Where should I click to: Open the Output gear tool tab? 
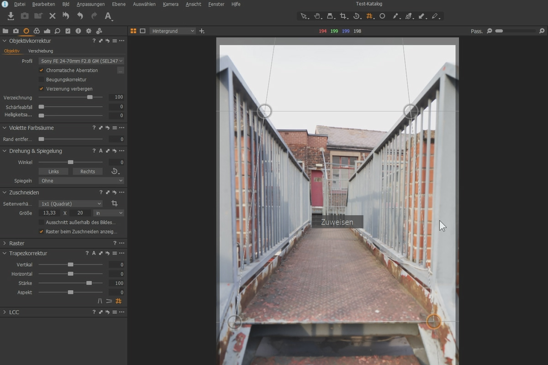pos(89,31)
